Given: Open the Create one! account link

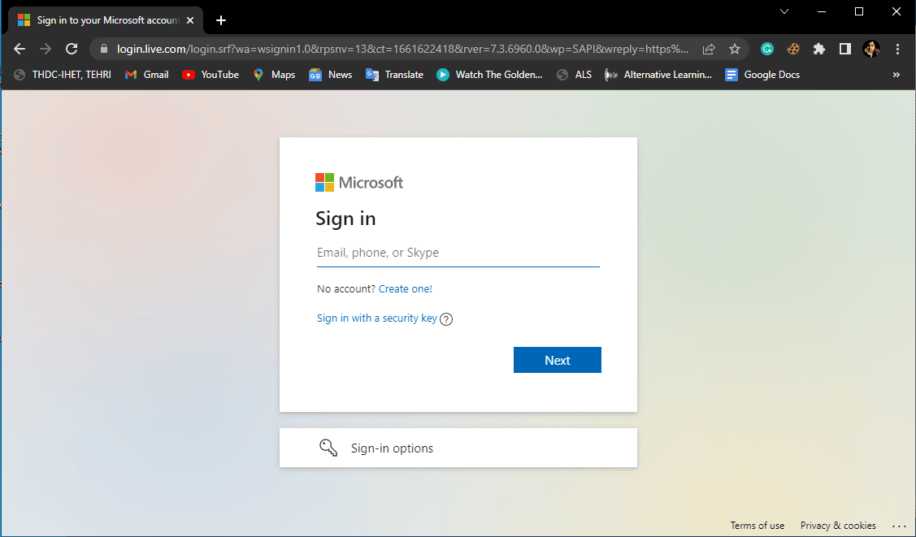Looking at the screenshot, I should [x=405, y=288].
